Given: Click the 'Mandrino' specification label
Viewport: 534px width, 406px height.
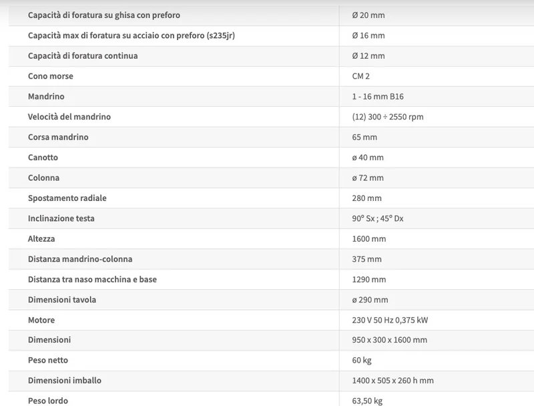Looking at the screenshot, I should point(46,96).
